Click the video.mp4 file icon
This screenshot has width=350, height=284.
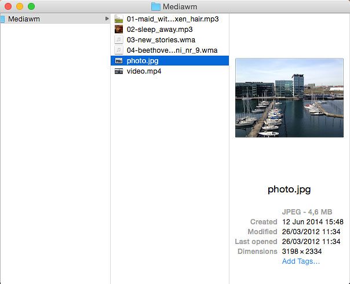(119, 71)
